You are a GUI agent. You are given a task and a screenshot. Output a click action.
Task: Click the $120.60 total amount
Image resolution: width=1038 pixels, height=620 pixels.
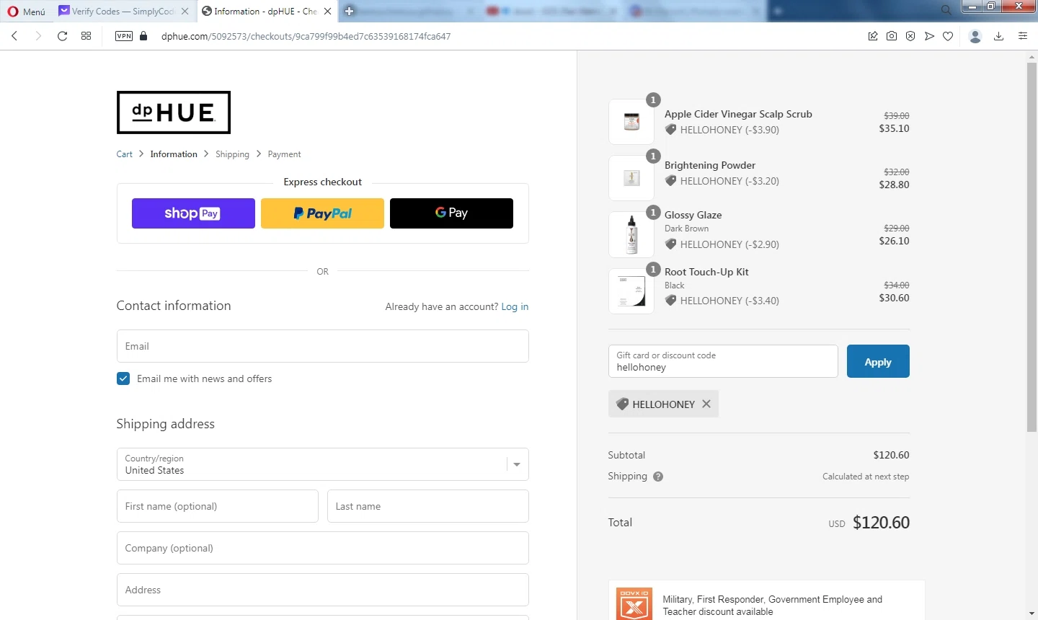[881, 523]
